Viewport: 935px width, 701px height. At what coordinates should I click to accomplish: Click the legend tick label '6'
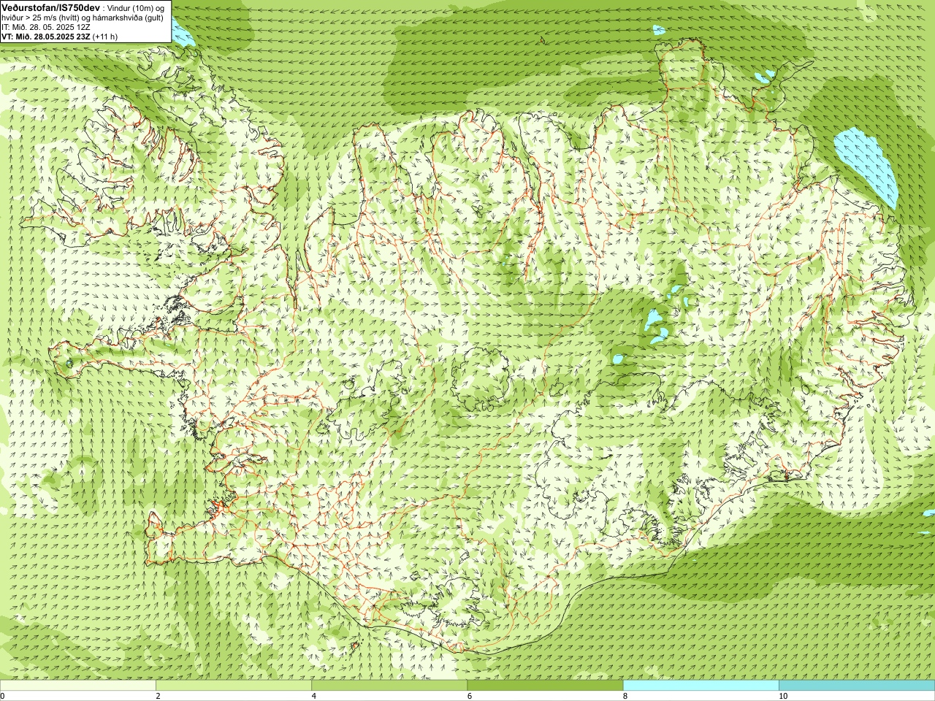tap(470, 696)
